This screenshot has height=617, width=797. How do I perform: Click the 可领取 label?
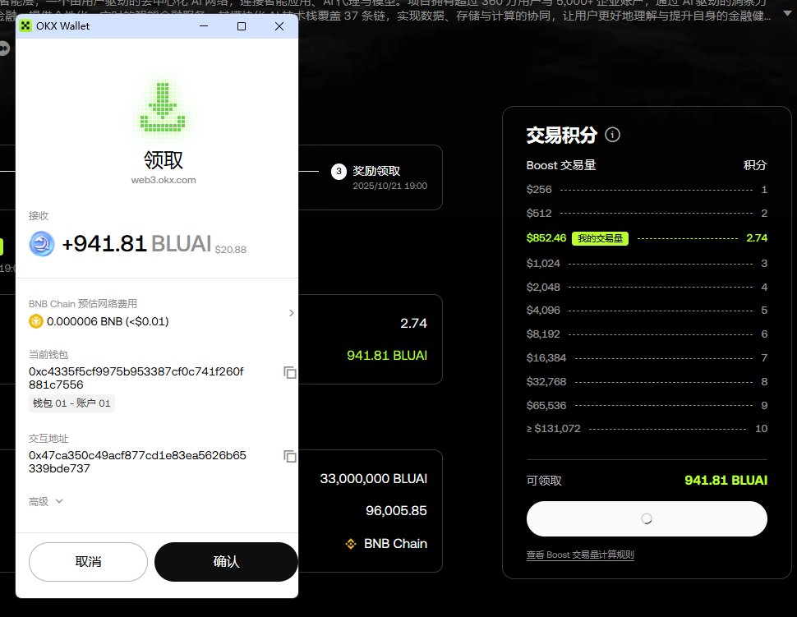point(544,481)
